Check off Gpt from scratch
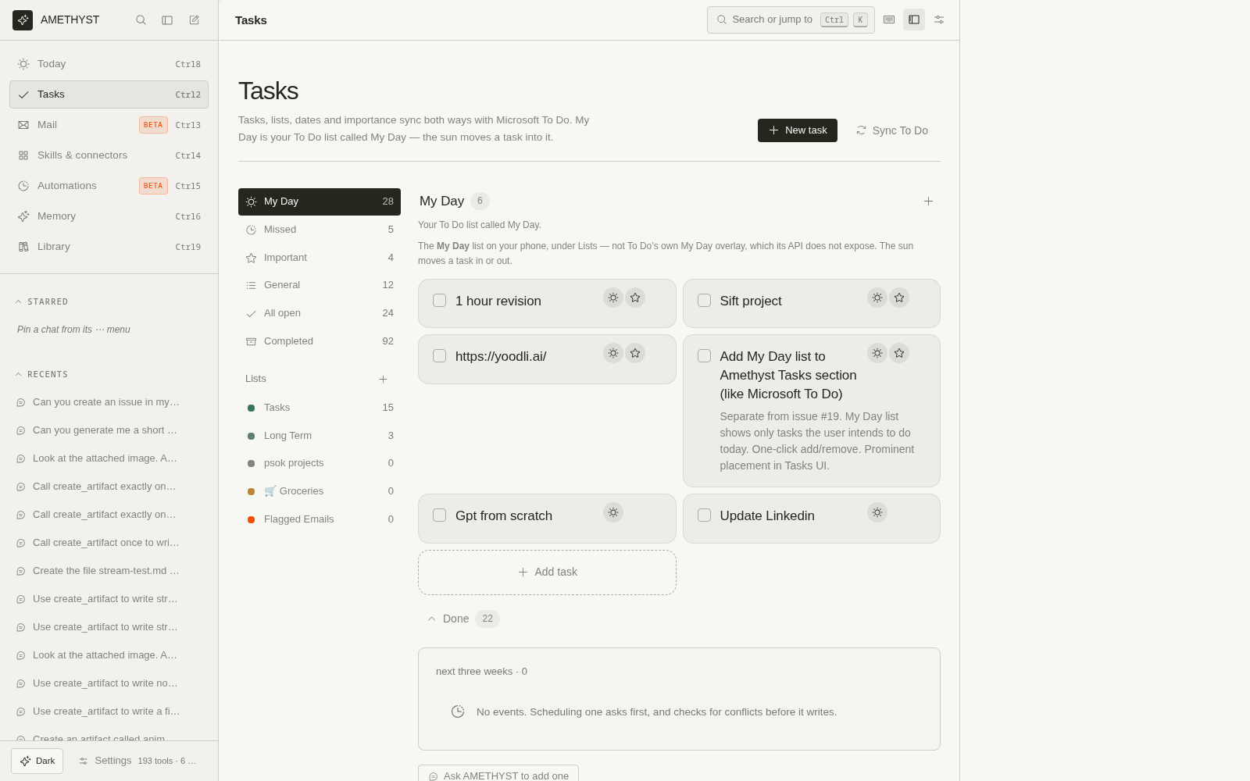 (x=440, y=515)
